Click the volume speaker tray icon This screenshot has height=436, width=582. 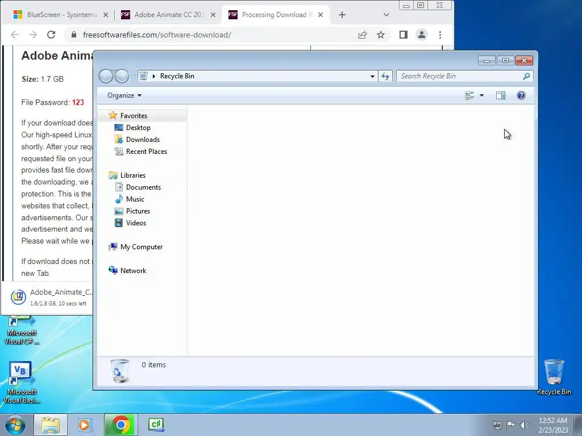[x=524, y=425]
